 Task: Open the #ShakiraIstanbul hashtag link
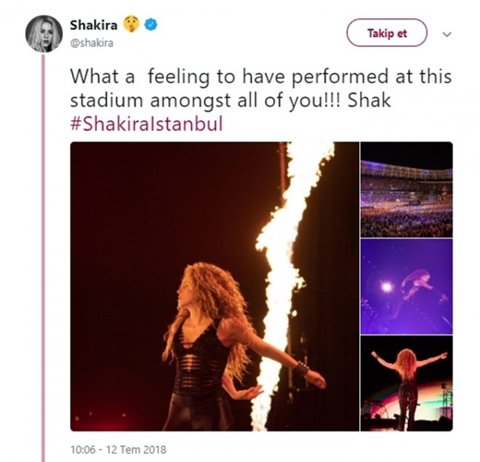coord(146,123)
